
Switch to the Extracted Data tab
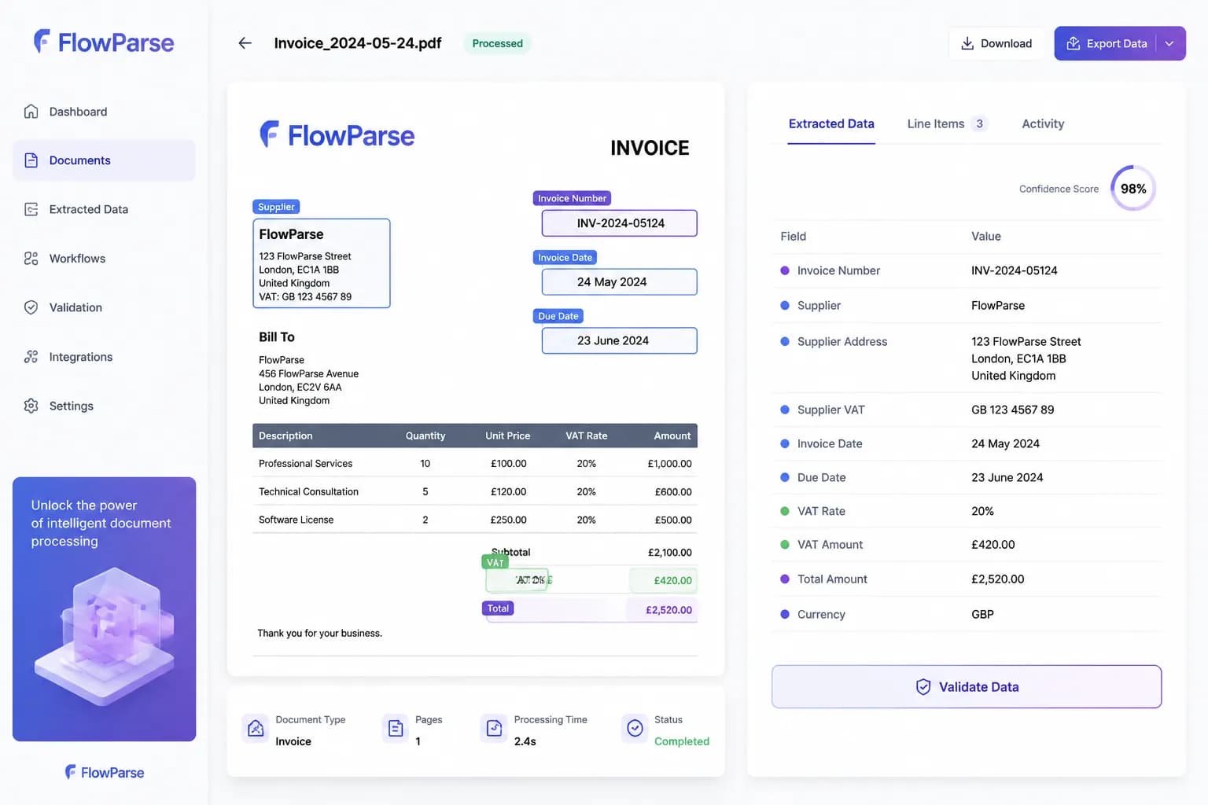(x=831, y=124)
